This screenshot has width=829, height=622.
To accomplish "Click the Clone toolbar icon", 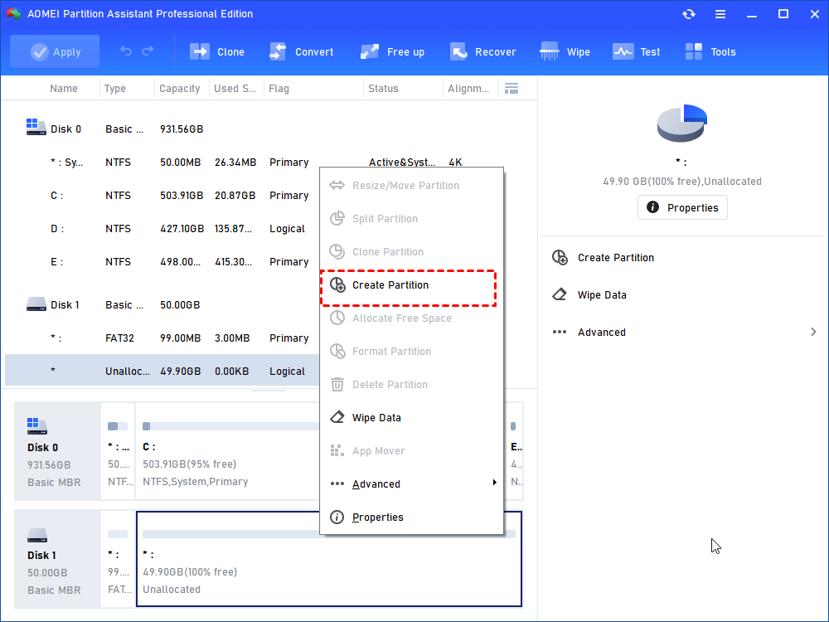I will click(200, 51).
